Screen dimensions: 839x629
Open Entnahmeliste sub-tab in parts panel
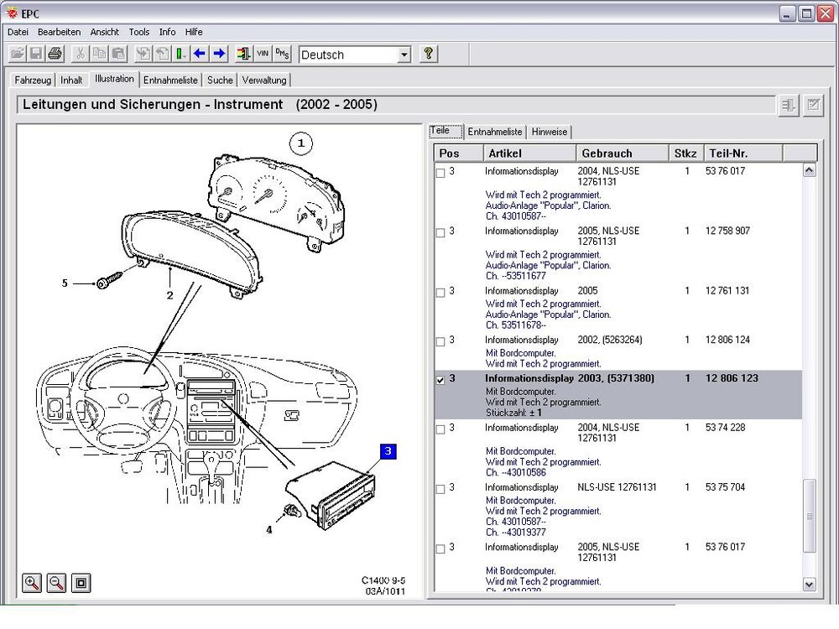click(495, 132)
